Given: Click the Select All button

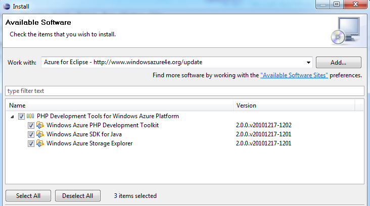Looking at the screenshot, I should click(x=28, y=195).
